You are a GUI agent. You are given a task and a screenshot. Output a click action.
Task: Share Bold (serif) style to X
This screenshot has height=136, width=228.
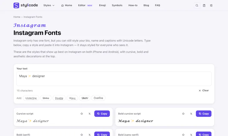tap(89, 135)
